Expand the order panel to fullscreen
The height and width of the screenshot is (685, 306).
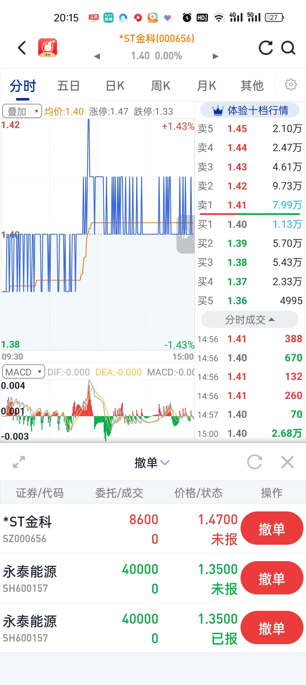point(19,462)
